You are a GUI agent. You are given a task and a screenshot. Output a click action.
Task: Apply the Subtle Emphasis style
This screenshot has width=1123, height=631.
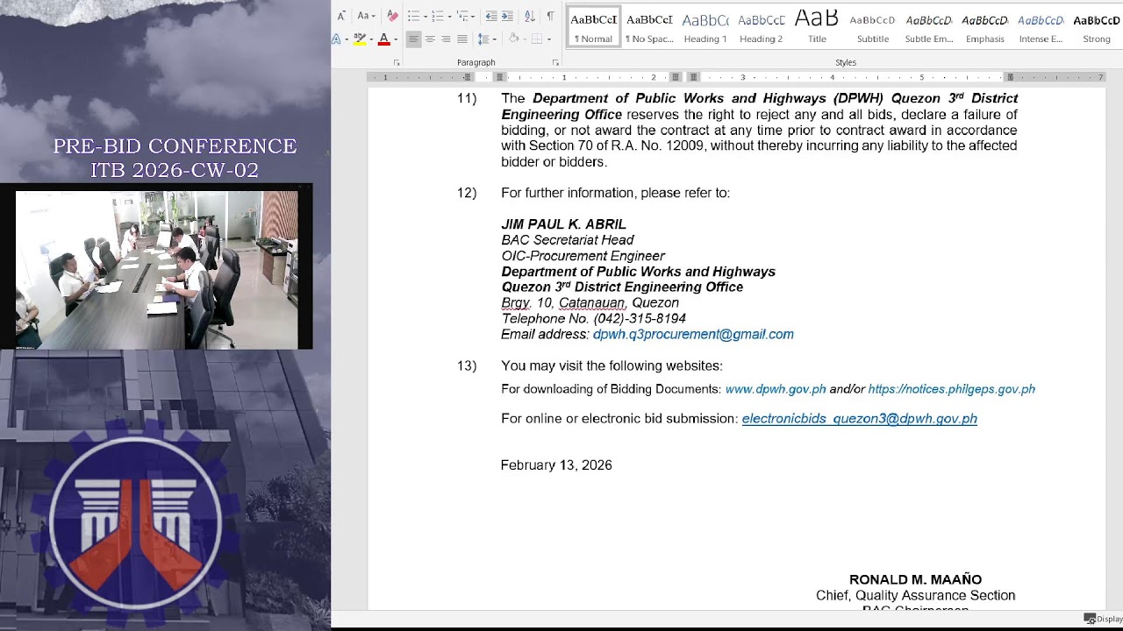tap(929, 26)
